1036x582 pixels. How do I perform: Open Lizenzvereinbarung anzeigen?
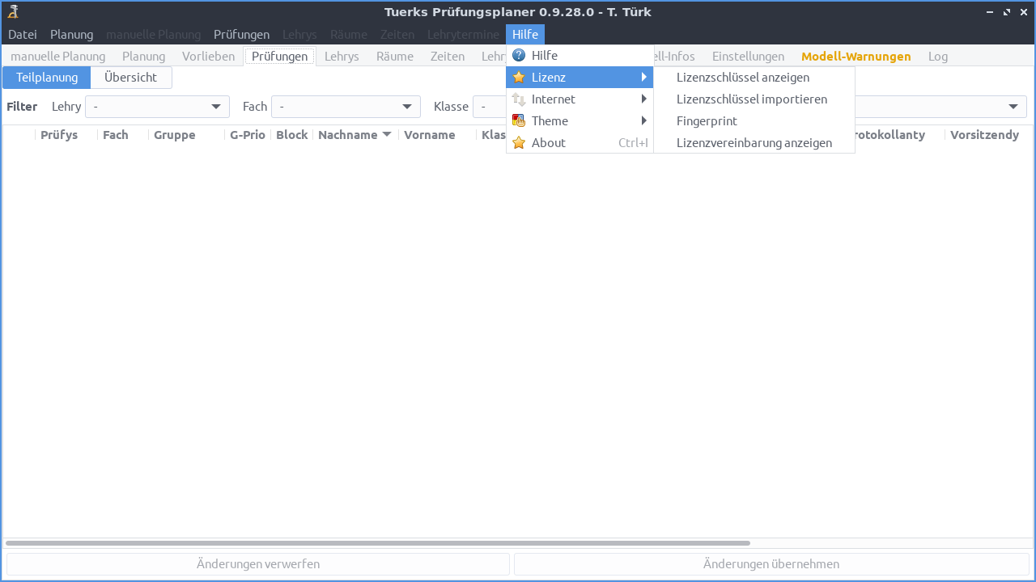754,143
